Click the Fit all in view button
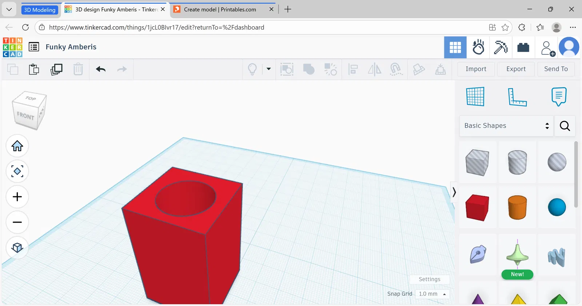Image resolution: width=582 pixels, height=306 pixels. [17, 171]
